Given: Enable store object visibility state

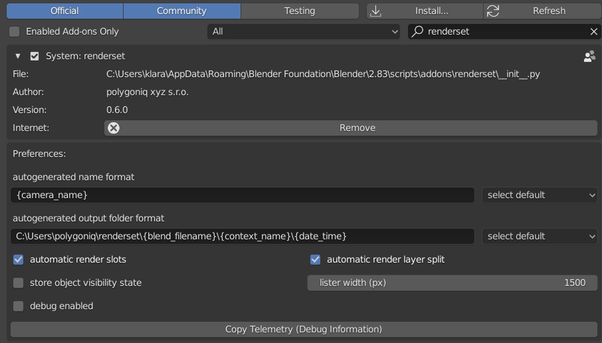Looking at the screenshot, I should 19,283.
